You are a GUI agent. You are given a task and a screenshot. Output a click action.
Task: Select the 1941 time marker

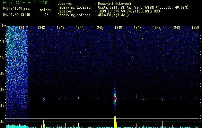22,28
